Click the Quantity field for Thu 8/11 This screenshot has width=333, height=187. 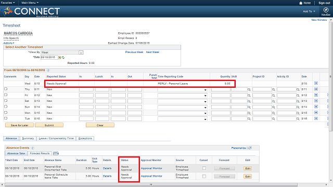point(221,89)
